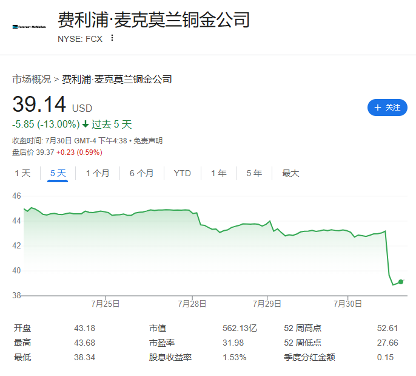The height and width of the screenshot is (376, 416).
Task: Open the 市场概况 breadcrumb link
Action: (32, 79)
